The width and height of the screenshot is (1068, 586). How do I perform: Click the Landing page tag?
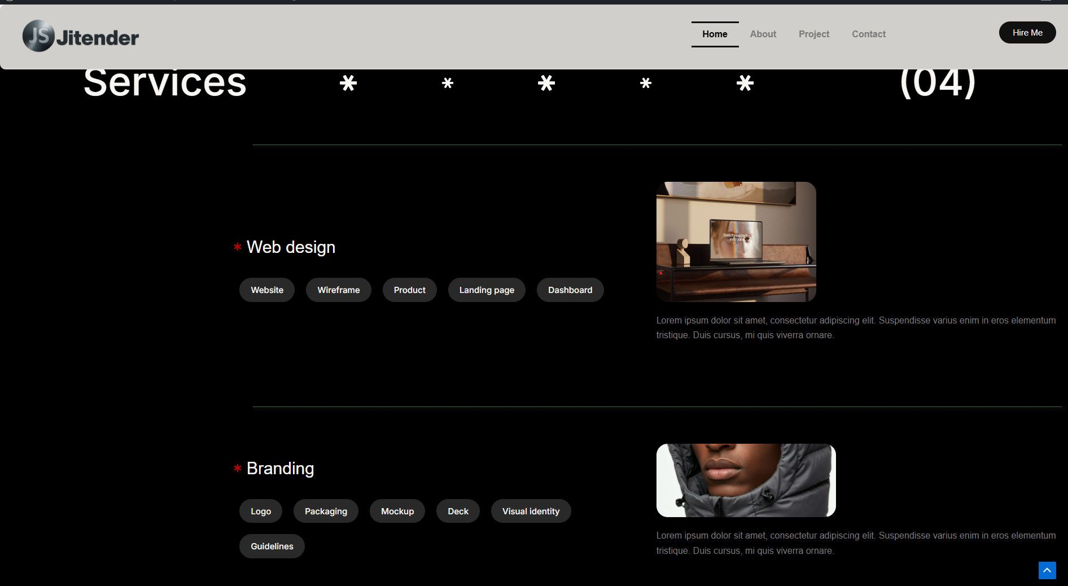coord(487,290)
